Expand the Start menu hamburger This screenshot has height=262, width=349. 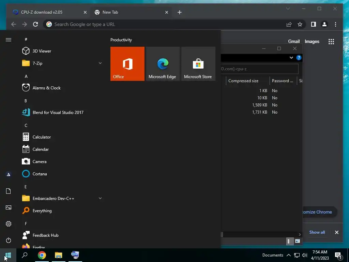coord(9,40)
